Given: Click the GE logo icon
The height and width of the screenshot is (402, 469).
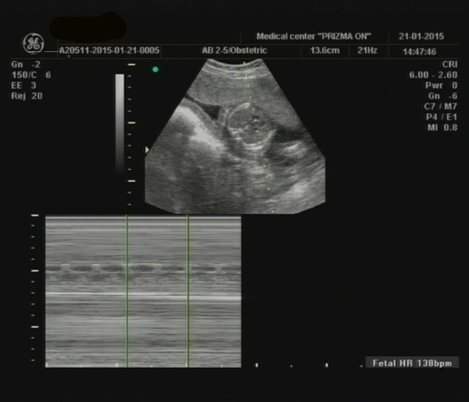Looking at the screenshot, I should coord(33,43).
